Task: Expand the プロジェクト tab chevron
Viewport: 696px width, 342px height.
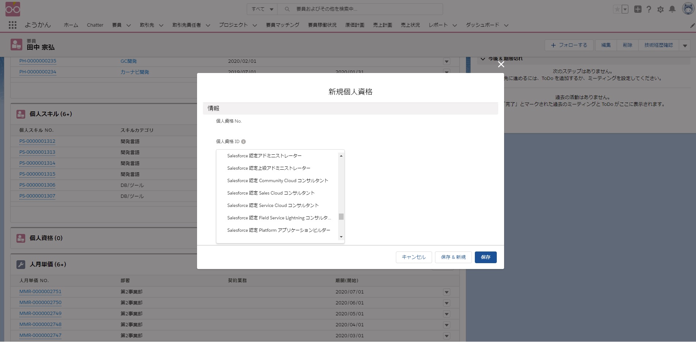Action: 255,25
